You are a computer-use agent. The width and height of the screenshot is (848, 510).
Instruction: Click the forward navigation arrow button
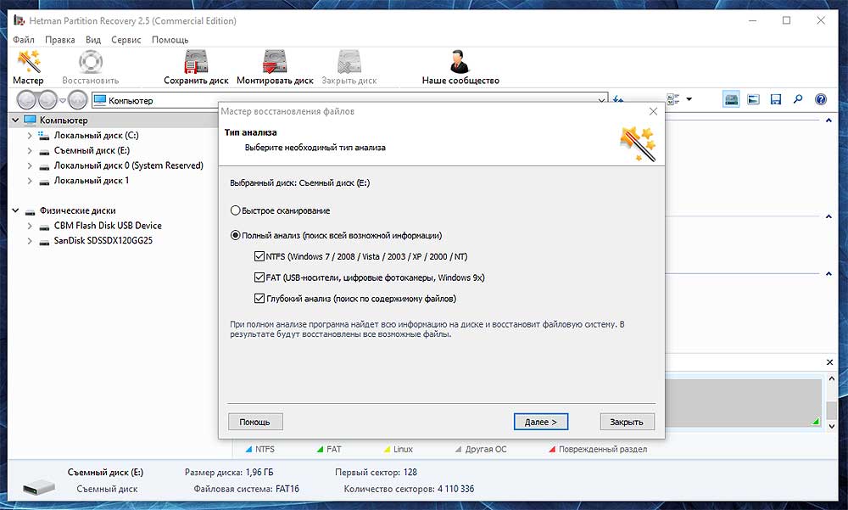coord(47,100)
